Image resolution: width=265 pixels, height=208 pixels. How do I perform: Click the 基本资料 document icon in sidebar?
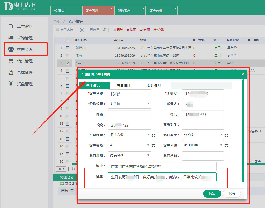point(11,26)
